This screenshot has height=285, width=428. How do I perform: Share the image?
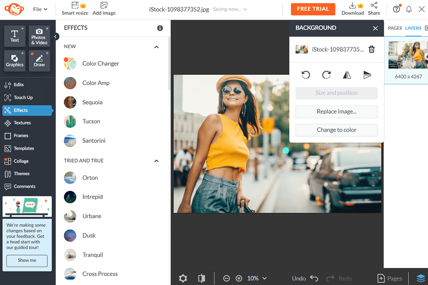click(374, 9)
